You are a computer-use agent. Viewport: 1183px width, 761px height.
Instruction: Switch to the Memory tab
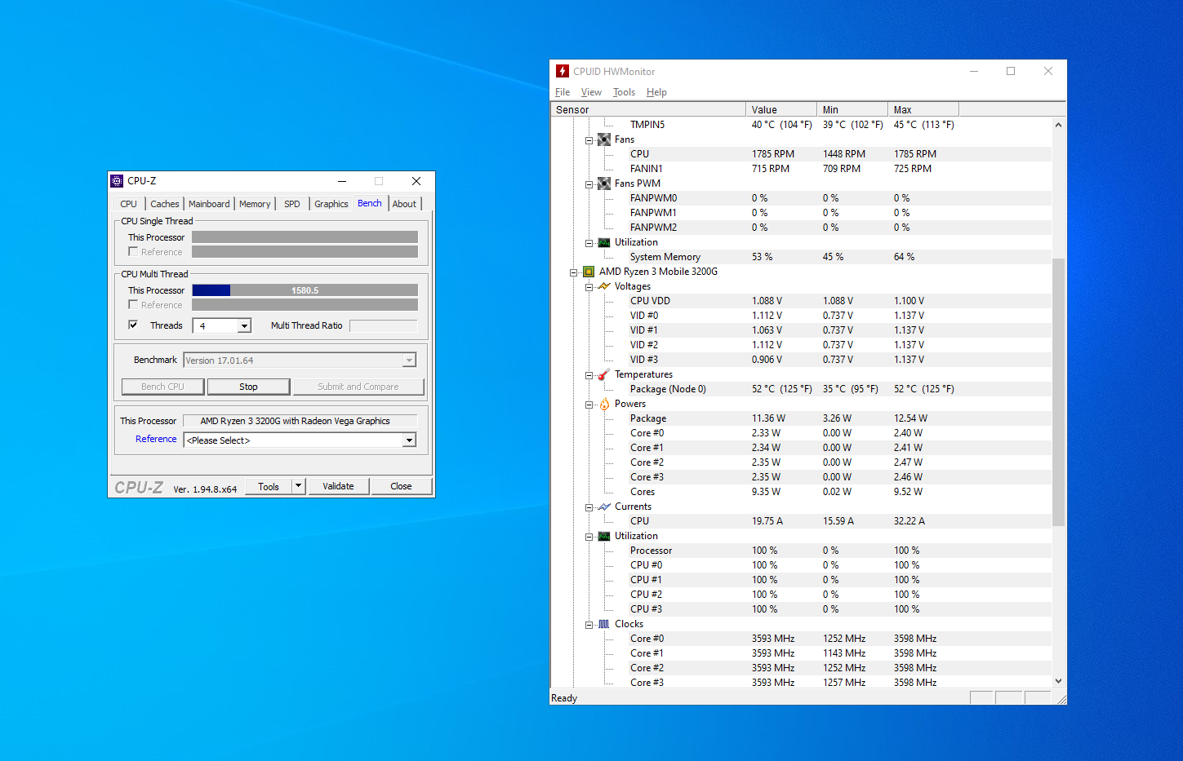(255, 204)
